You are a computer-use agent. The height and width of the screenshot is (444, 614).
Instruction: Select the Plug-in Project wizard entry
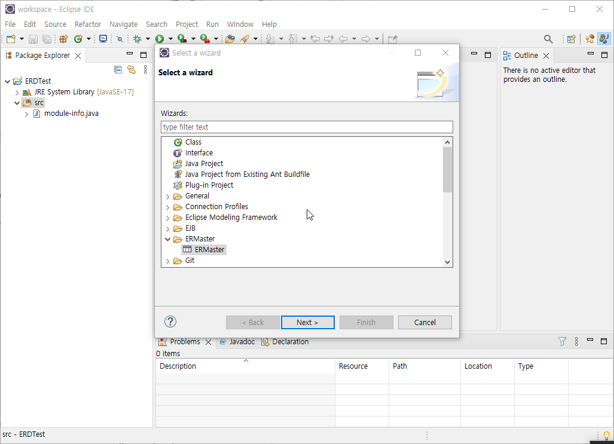tap(203, 185)
